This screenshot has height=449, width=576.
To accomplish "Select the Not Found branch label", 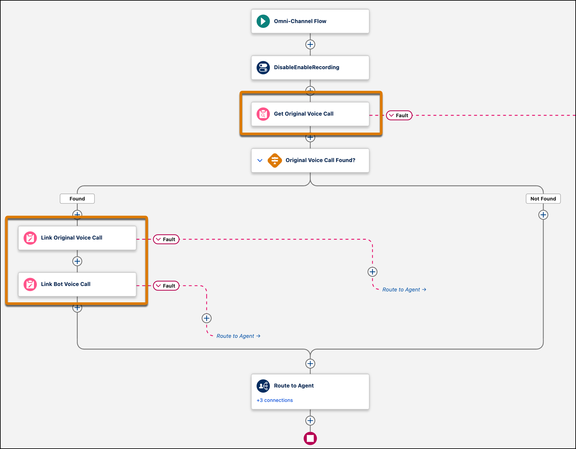I will (x=543, y=199).
